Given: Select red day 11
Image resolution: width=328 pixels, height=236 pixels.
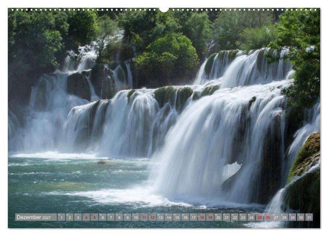Looking at the screenshot, I should point(144,217).
